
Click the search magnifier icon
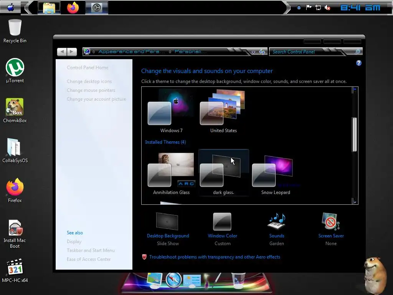(358, 52)
